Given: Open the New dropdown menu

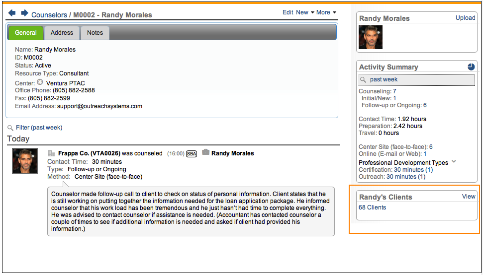Looking at the screenshot, I should pos(305,12).
